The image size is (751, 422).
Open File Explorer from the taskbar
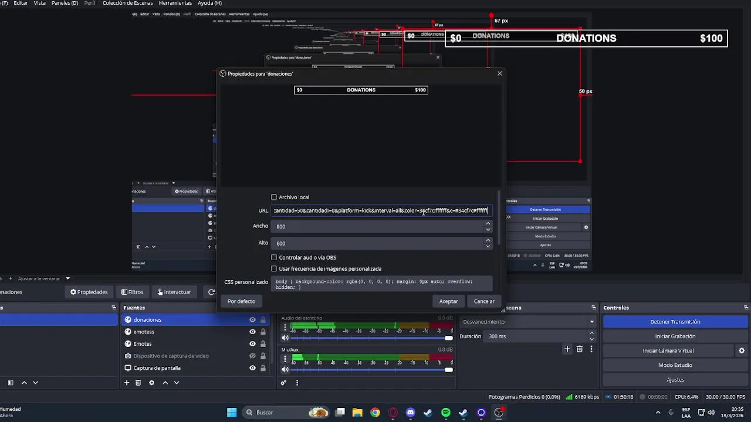pyautogui.click(x=357, y=413)
